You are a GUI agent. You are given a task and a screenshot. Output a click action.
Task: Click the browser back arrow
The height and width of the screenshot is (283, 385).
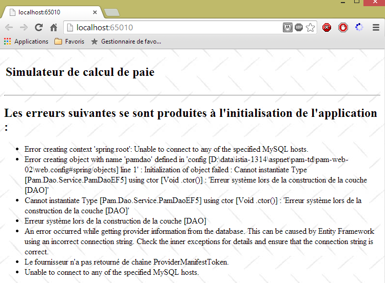pos(9,28)
